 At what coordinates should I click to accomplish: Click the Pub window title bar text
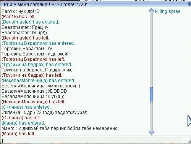tap(45, 5)
